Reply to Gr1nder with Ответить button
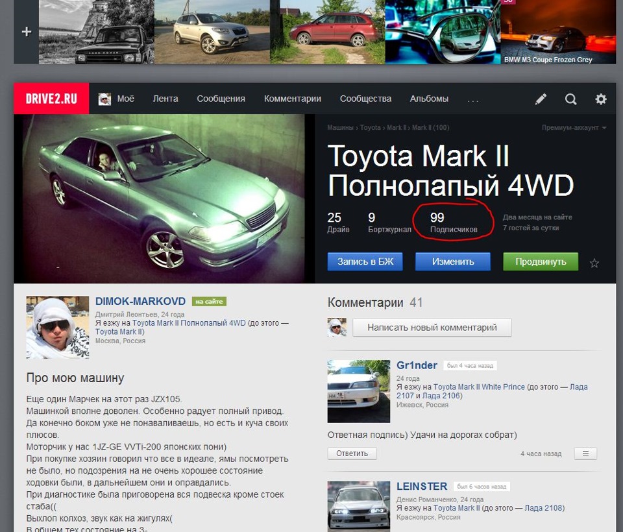623x532 pixels. point(352,453)
